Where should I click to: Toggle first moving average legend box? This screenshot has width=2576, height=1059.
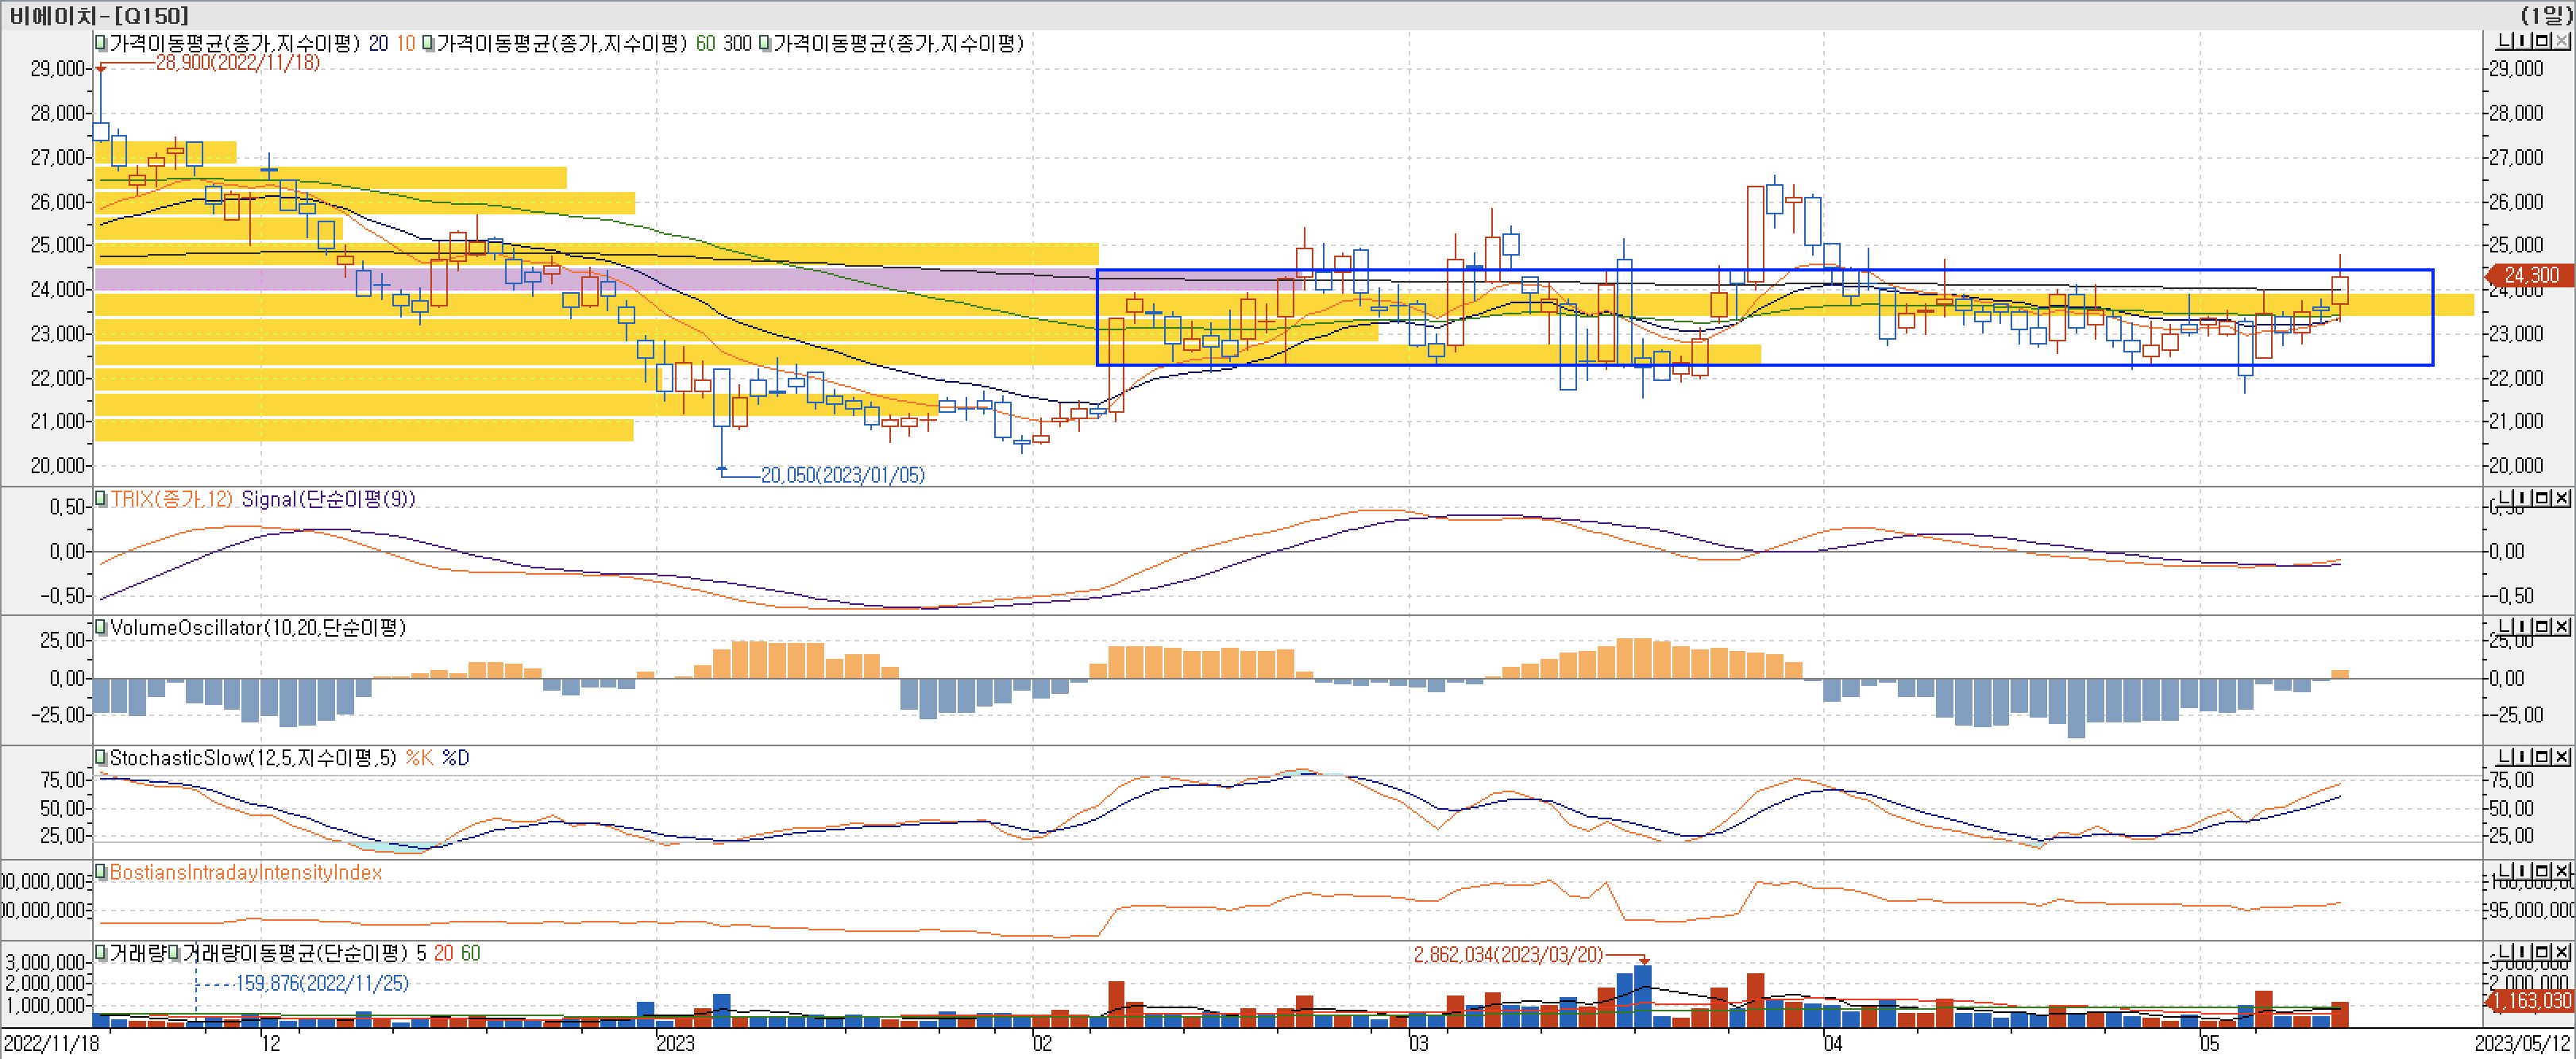click(101, 43)
